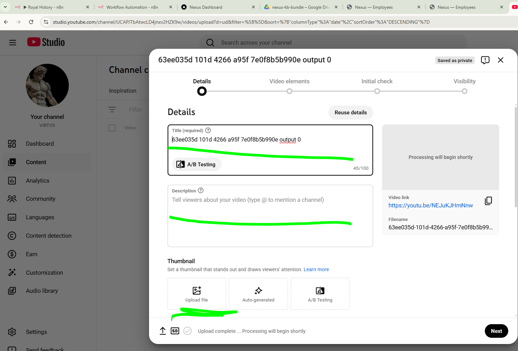Switch to Nexus Dashboard browser tab

pyautogui.click(x=217, y=7)
